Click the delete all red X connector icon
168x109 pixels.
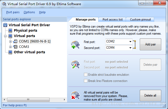(x=75, y=95)
